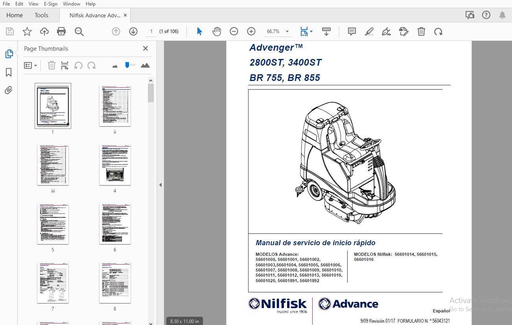Screen dimensions: 512x325
Task: Click the Save file icon
Action: click(x=10, y=31)
